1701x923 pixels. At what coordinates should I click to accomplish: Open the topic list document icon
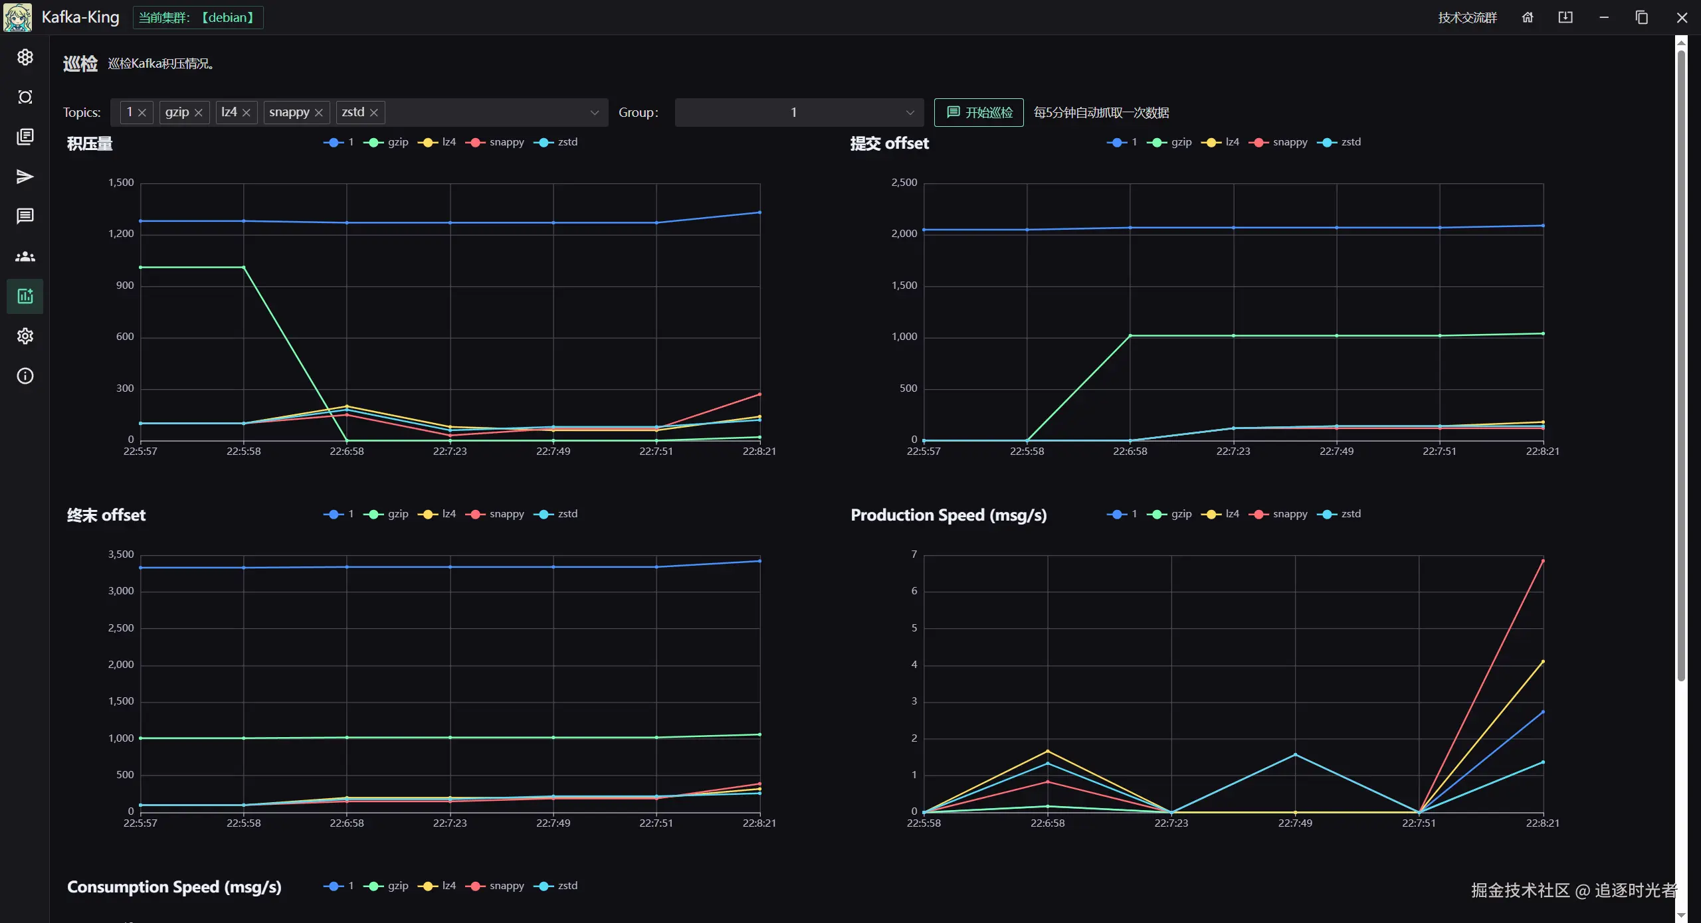tap(25, 137)
